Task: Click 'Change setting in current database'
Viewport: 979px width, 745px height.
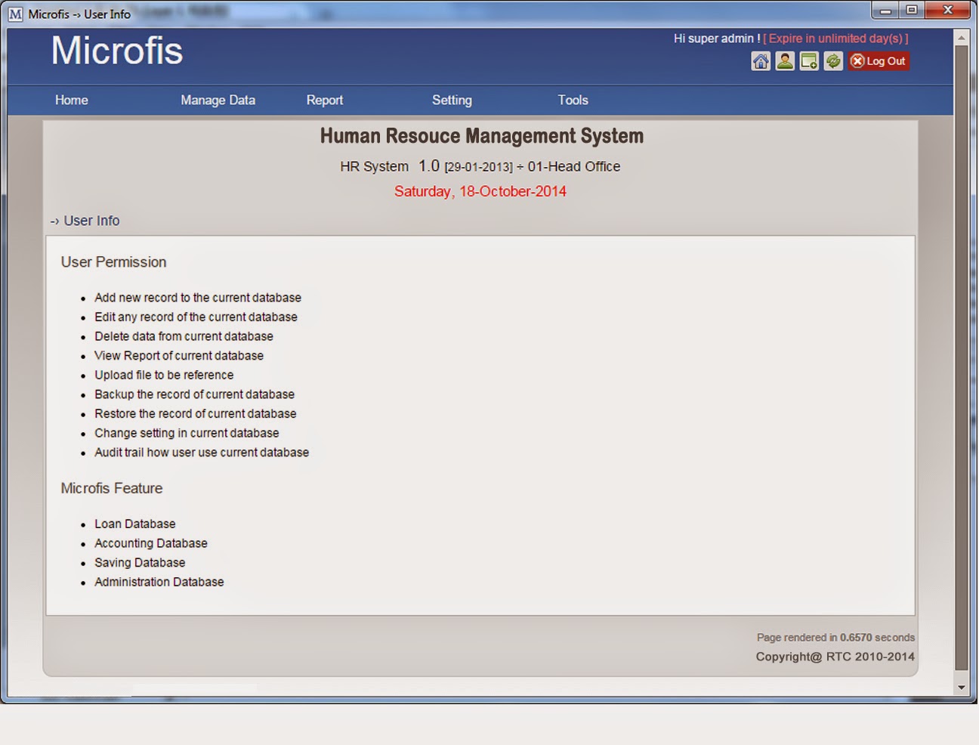Action: click(187, 434)
